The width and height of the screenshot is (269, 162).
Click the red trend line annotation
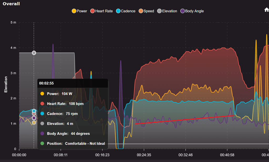185,120
